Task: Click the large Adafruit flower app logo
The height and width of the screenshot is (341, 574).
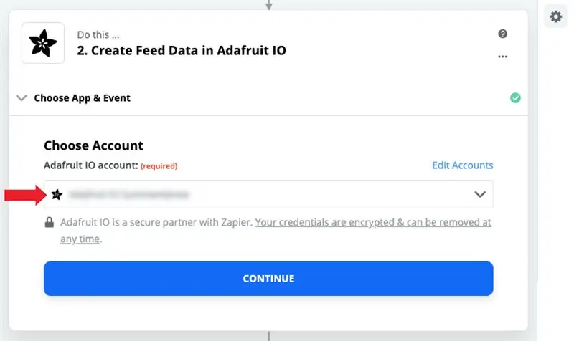Action: [x=43, y=43]
